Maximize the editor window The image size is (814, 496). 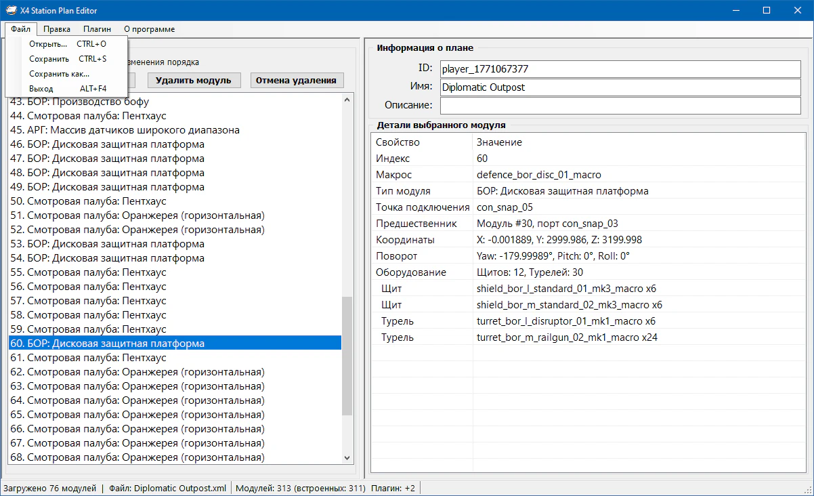tap(767, 10)
